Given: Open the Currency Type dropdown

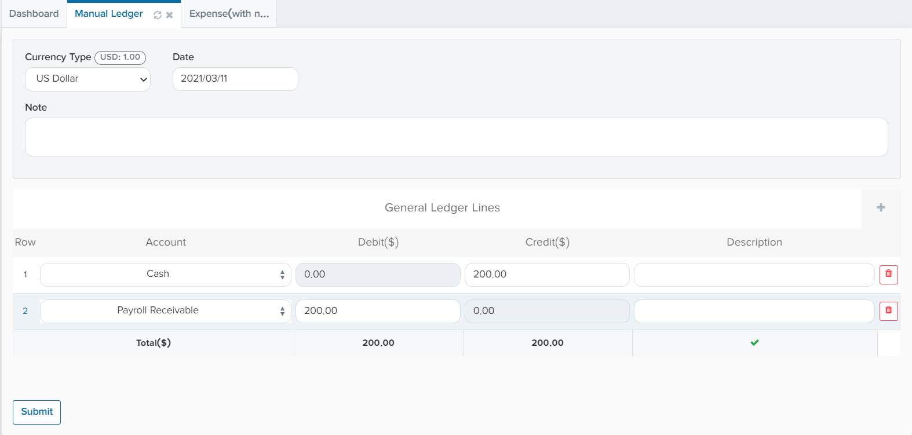Looking at the screenshot, I should 87,79.
